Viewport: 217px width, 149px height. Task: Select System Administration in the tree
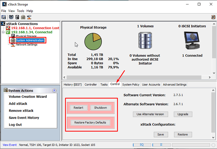(30, 40)
